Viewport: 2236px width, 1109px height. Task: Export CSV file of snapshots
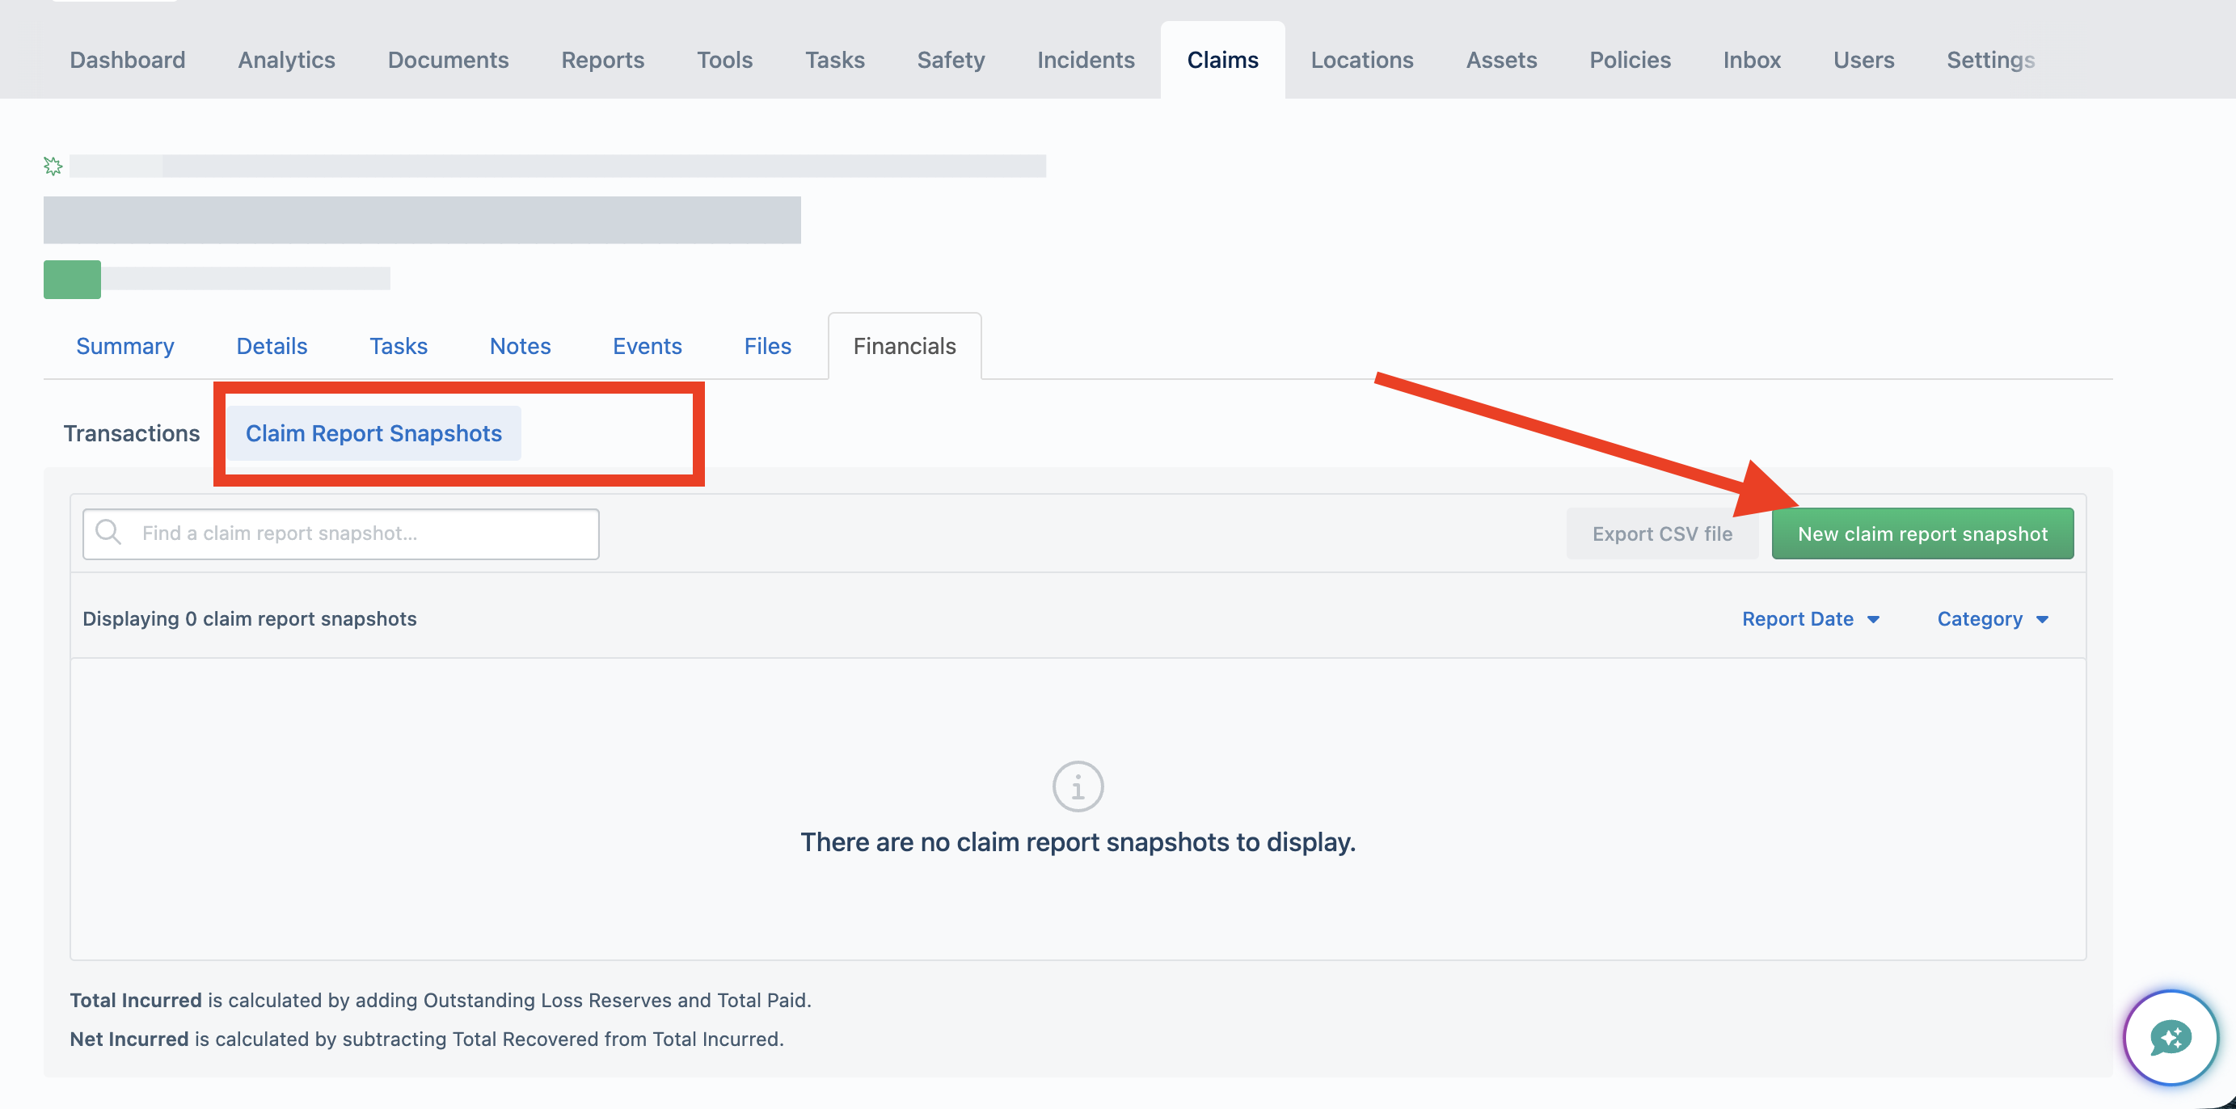(1661, 533)
